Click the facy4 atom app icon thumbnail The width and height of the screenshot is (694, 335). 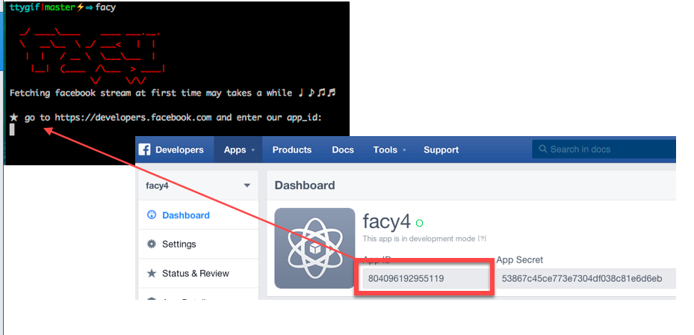(315, 248)
